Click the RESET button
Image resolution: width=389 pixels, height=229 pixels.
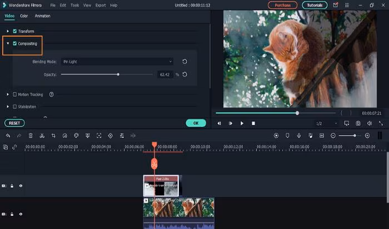14,123
